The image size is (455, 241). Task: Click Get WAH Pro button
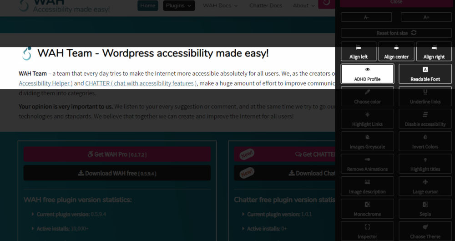117,154
